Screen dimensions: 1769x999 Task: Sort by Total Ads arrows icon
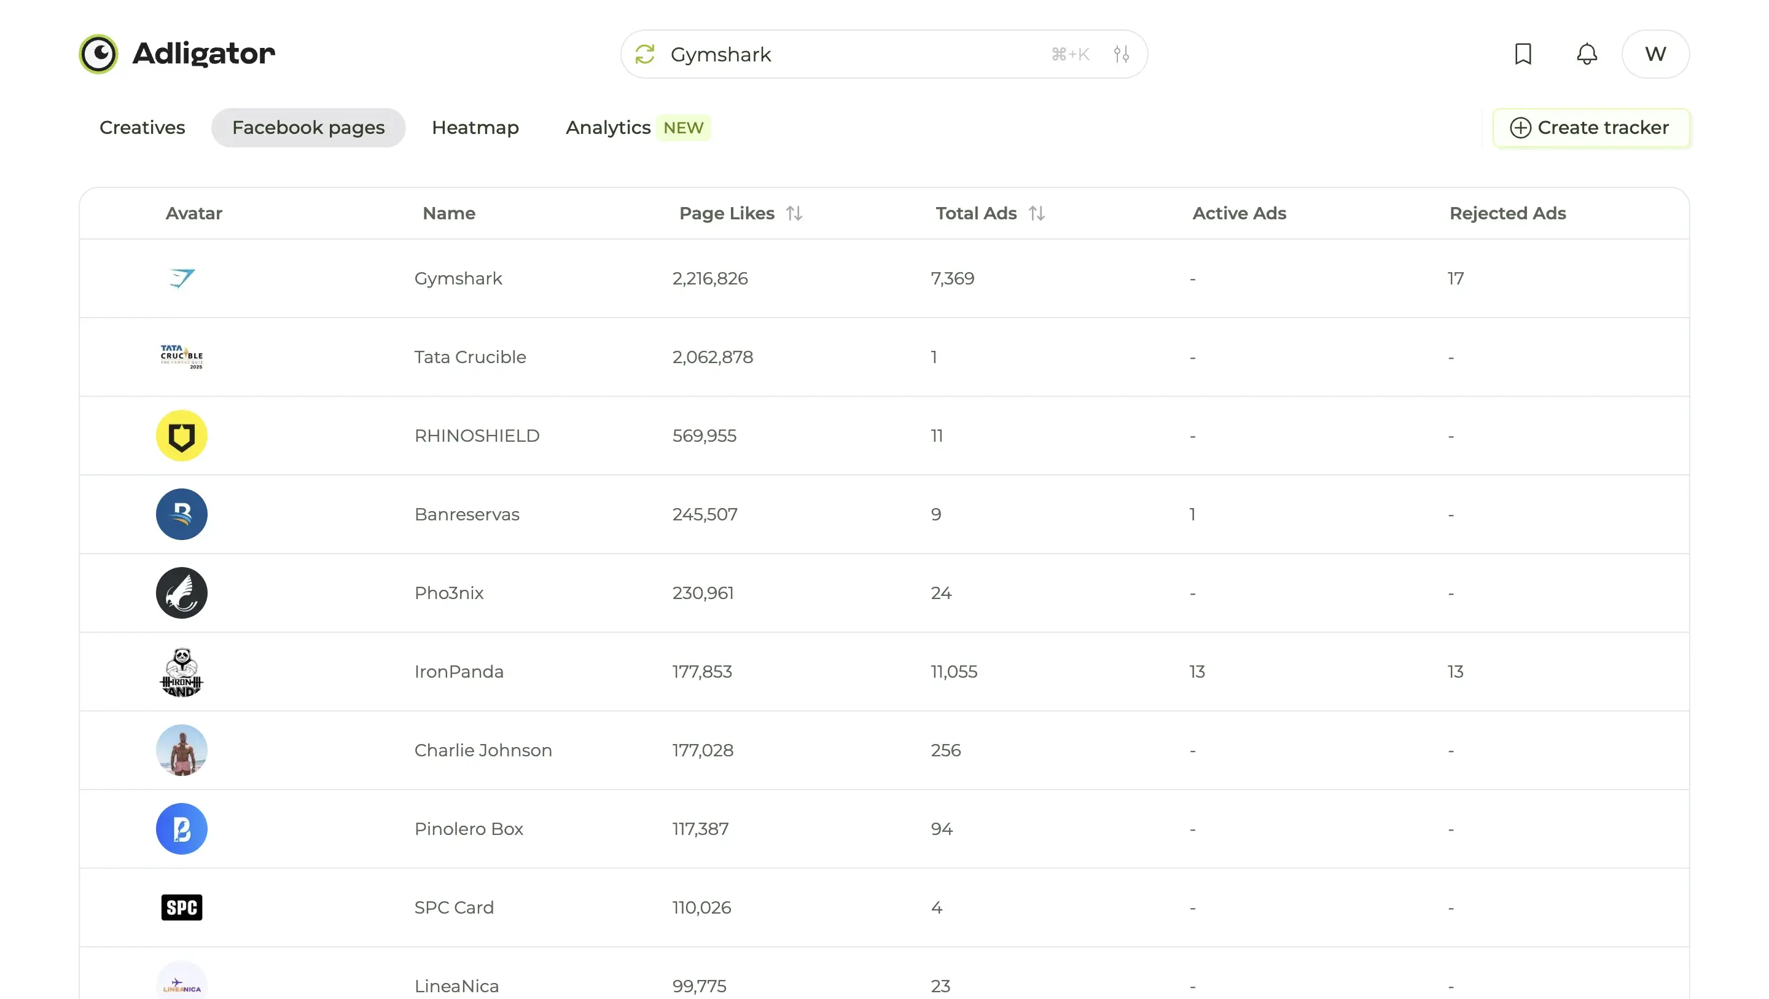point(1037,214)
